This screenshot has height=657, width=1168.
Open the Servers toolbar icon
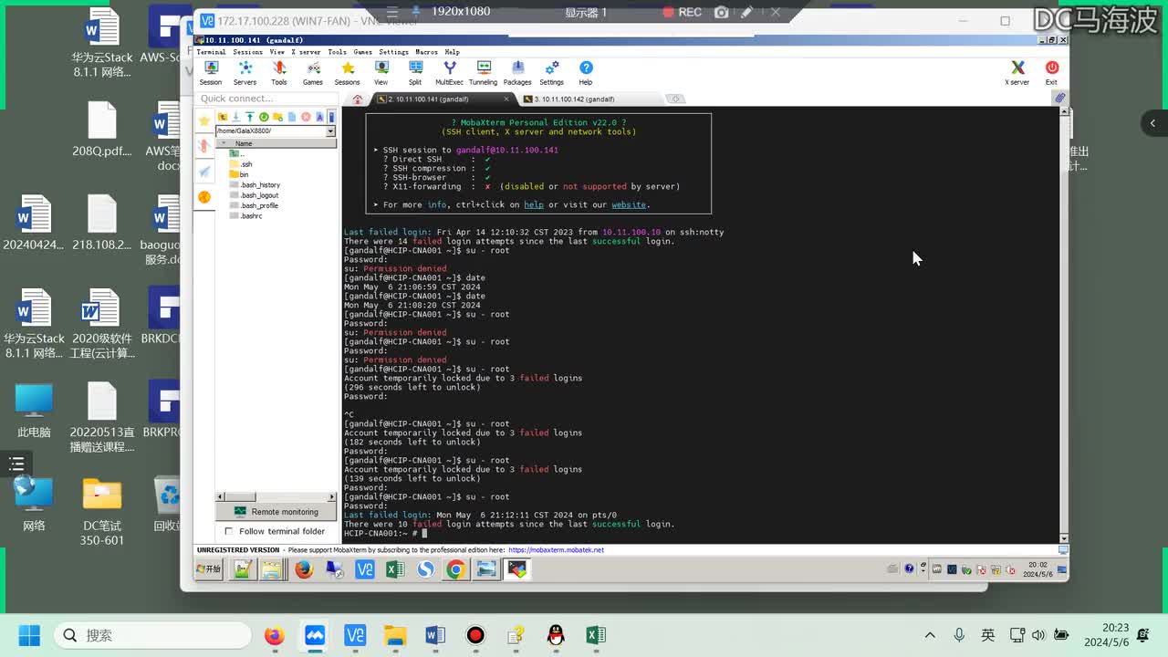[x=245, y=73]
